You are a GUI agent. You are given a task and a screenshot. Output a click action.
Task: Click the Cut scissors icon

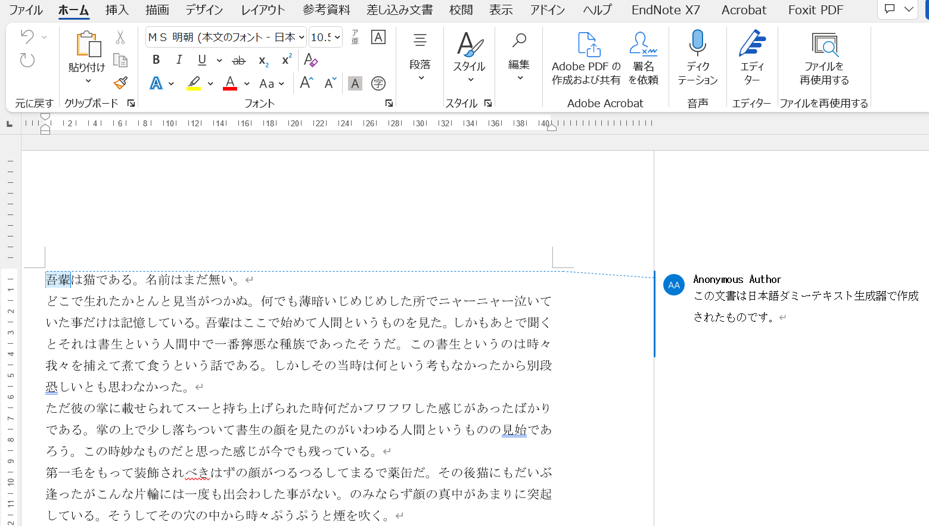click(x=120, y=38)
